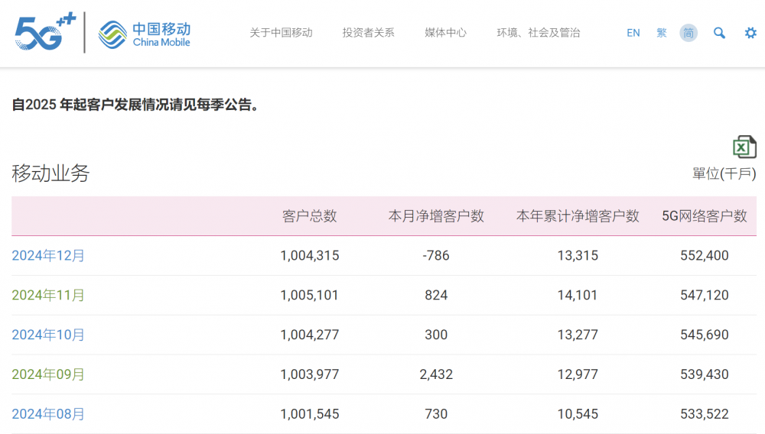The image size is (765, 434).
Task: Expand the 关于中国移动 menu
Action: coord(281,33)
